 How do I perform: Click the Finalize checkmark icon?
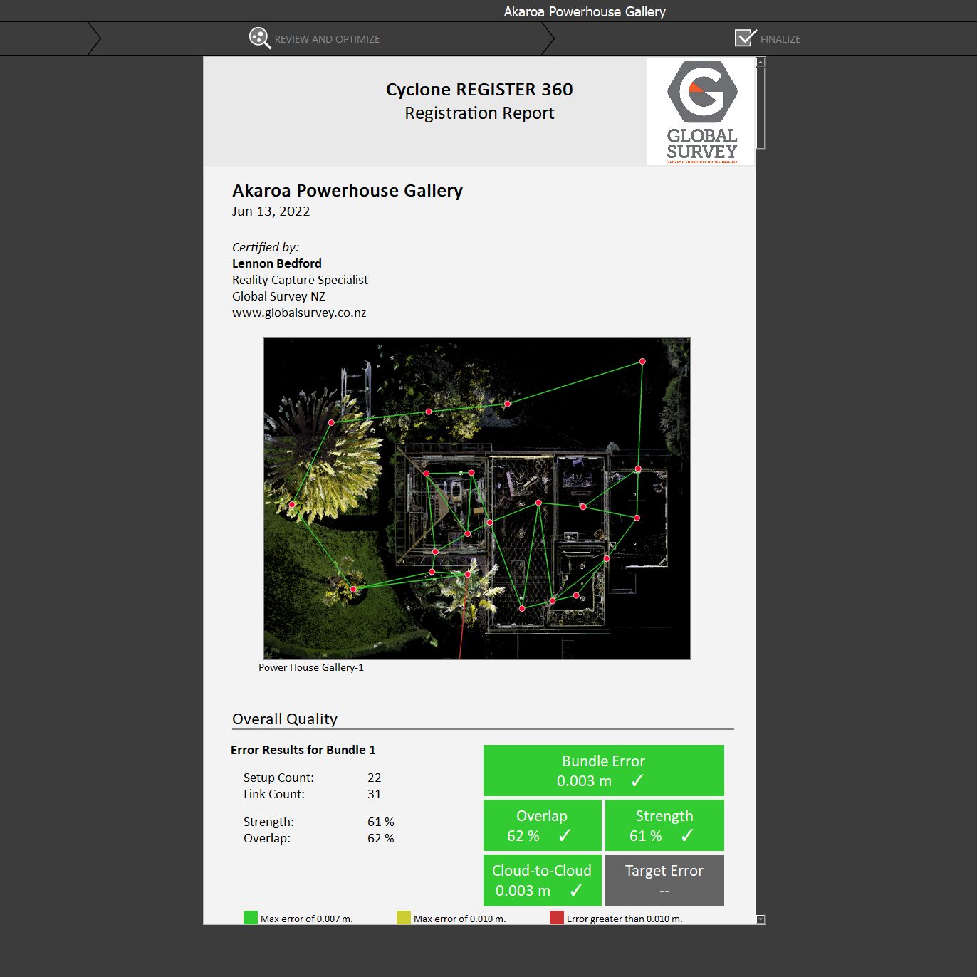click(x=745, y=38)
